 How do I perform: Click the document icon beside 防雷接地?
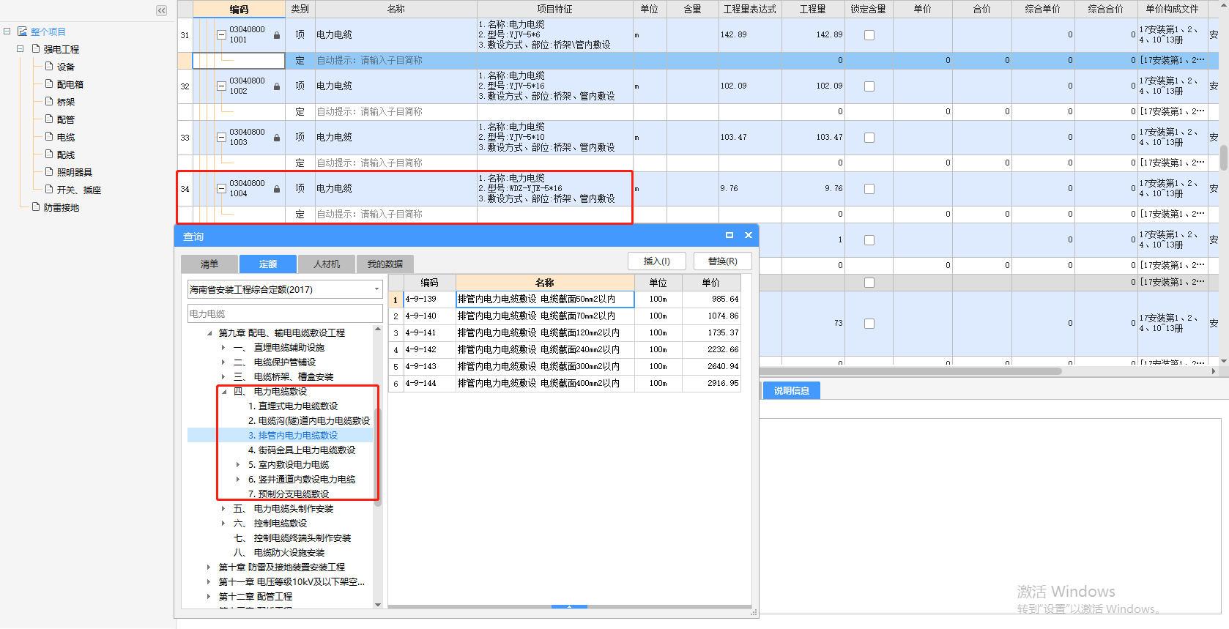pyautogui.click(x=36, y=207)
